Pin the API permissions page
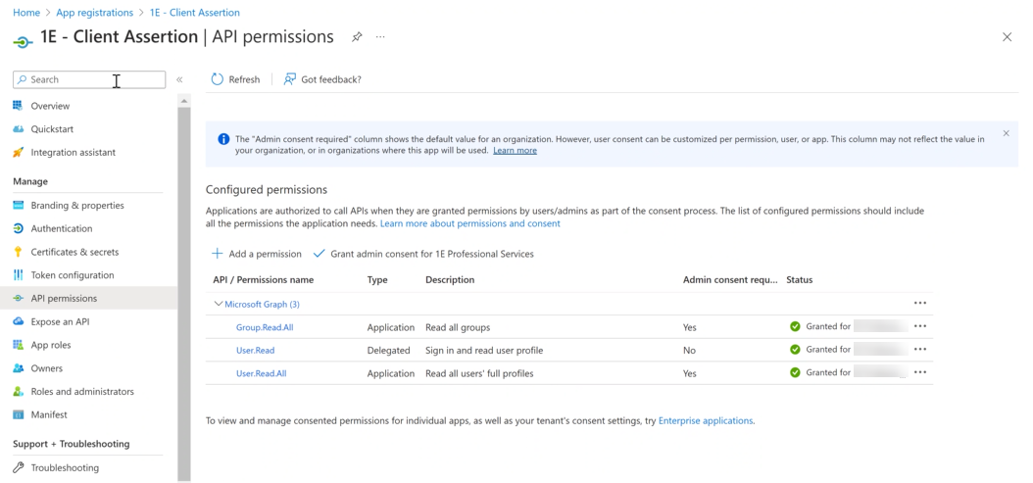This screenshot has width=1033, height=483. pyautogui.click(x=357, y=37)
